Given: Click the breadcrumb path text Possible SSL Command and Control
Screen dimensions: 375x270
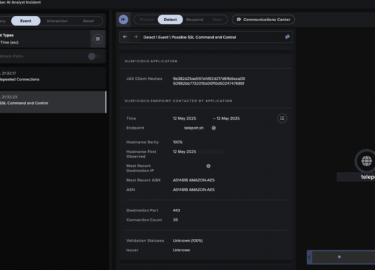Looking at the screenshot, I should coord(204,37).
